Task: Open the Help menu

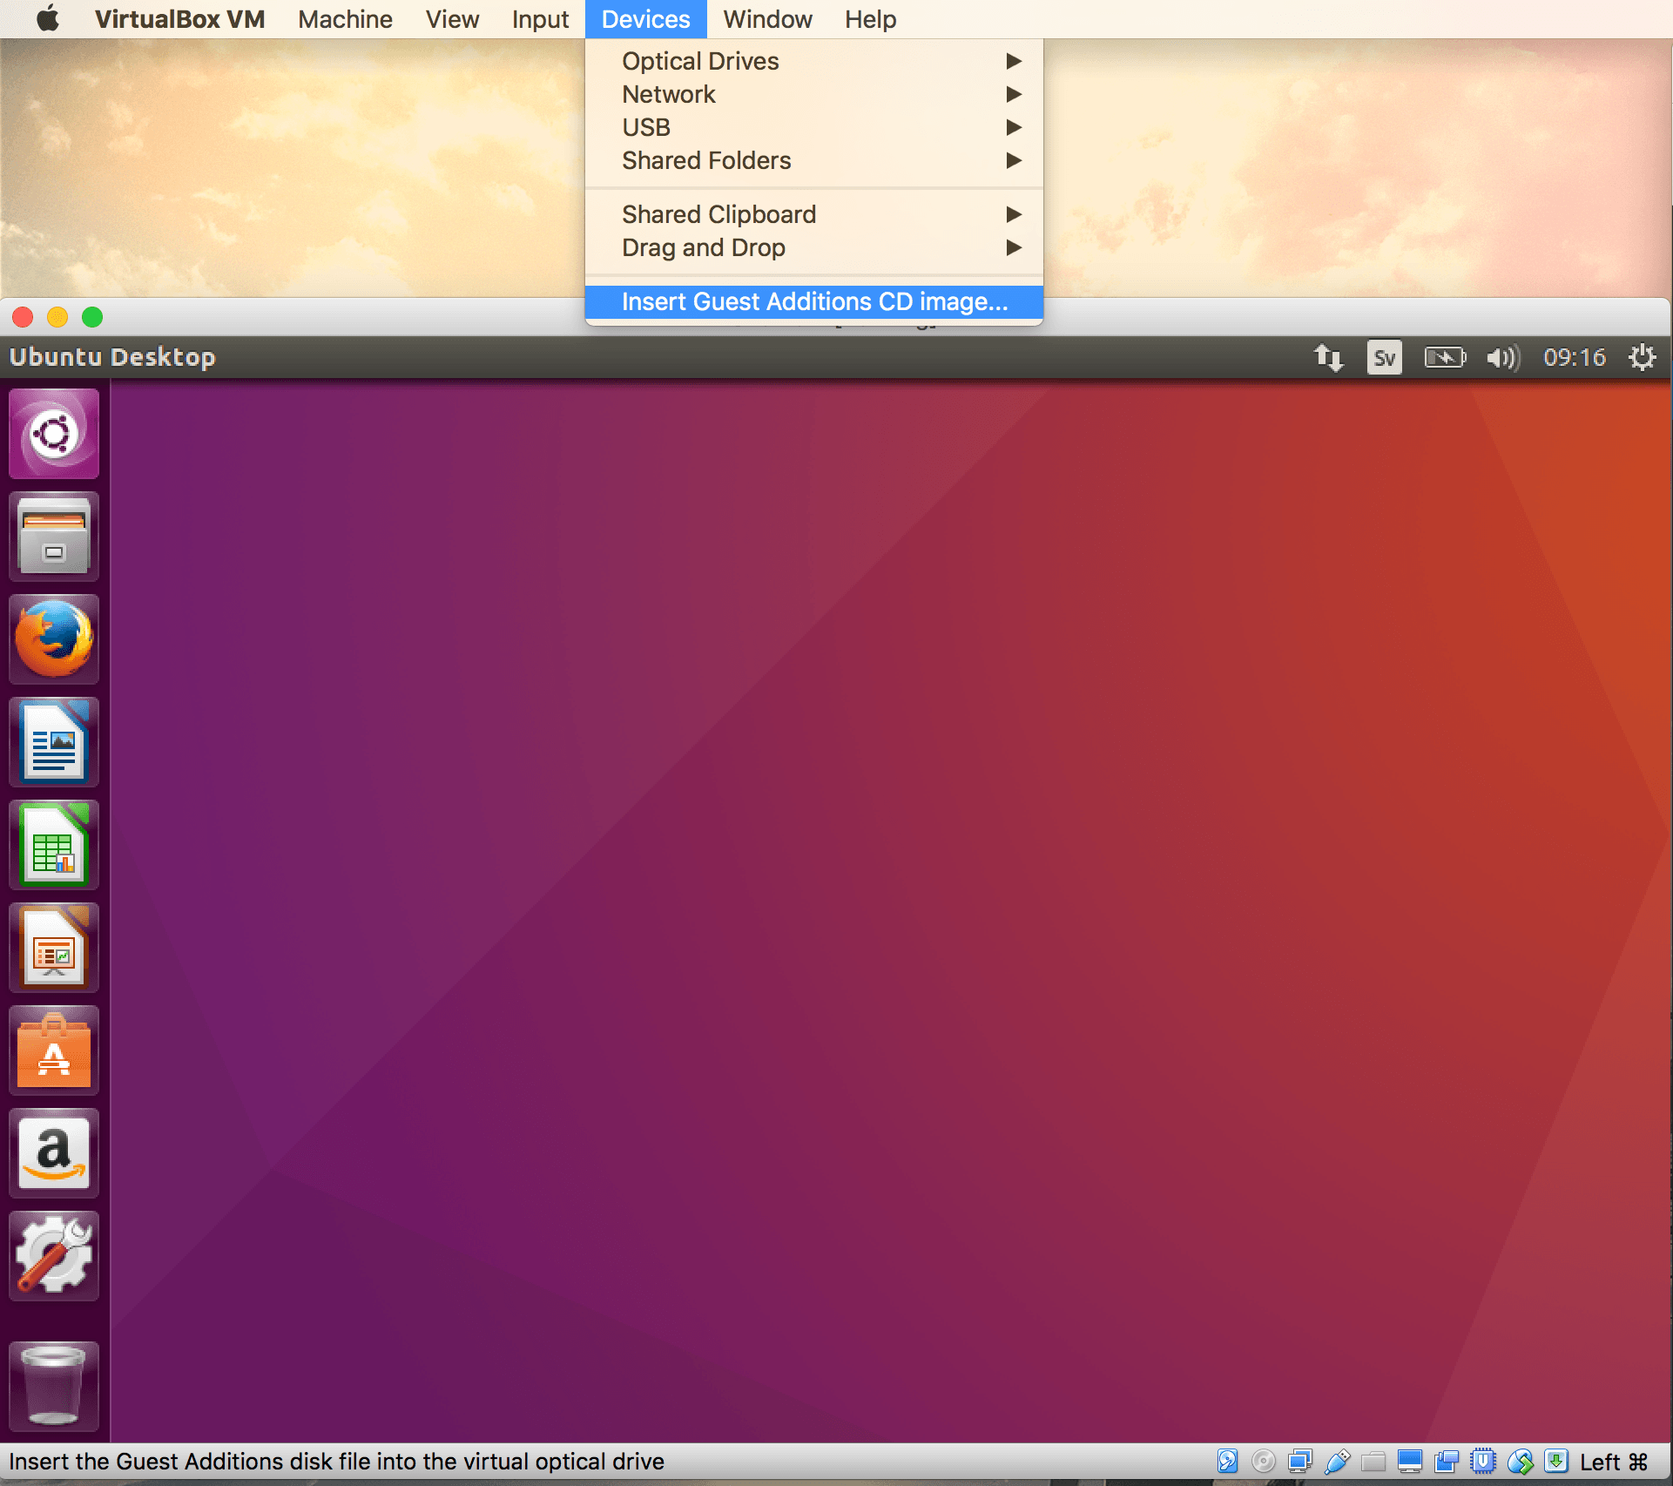Action: (x=870, y=19)
